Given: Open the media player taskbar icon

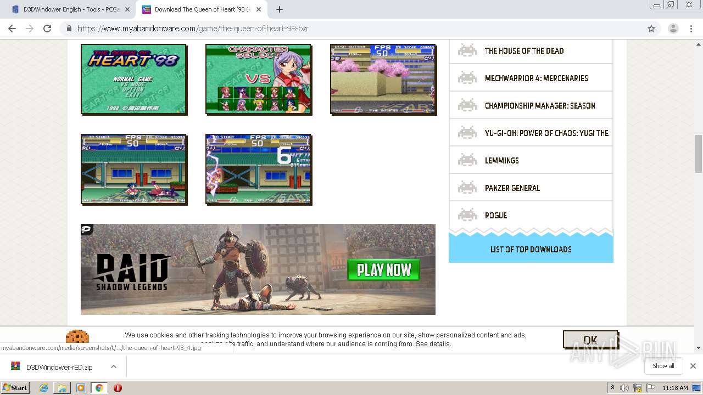Looking at the screenshot, I should point(81,388).
